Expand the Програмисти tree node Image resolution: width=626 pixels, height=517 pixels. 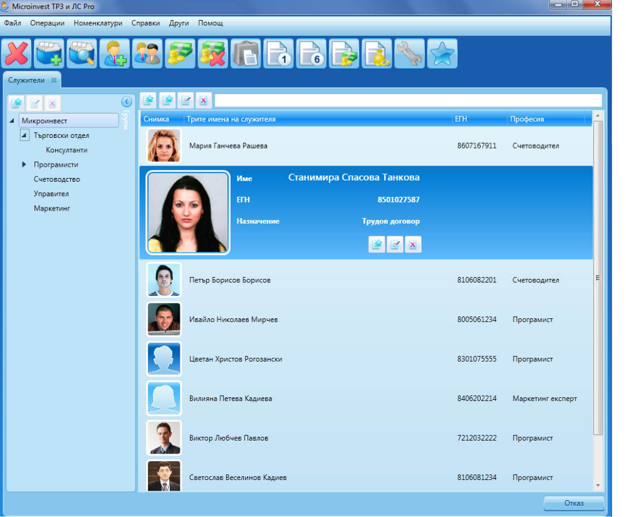(x=24, y=165)
